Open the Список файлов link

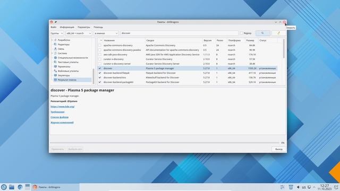coord(59,117)
